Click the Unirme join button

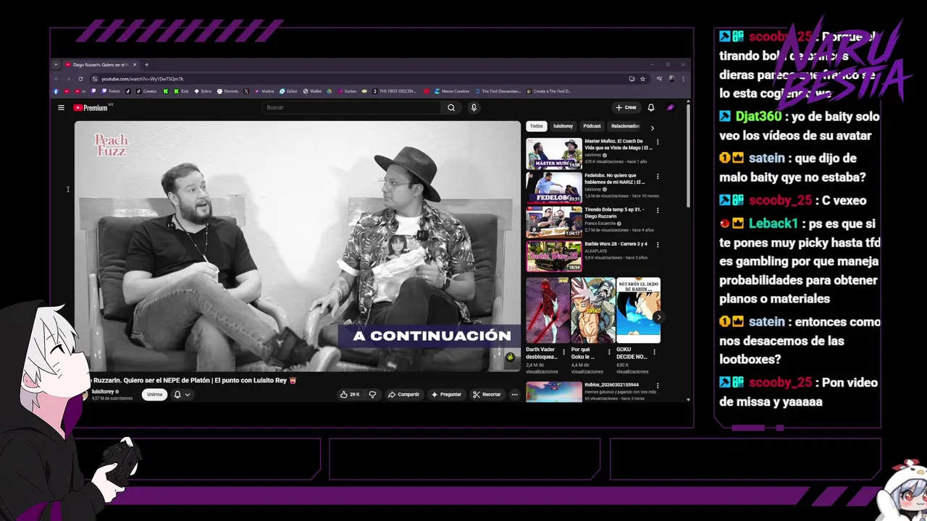point(154,394)
